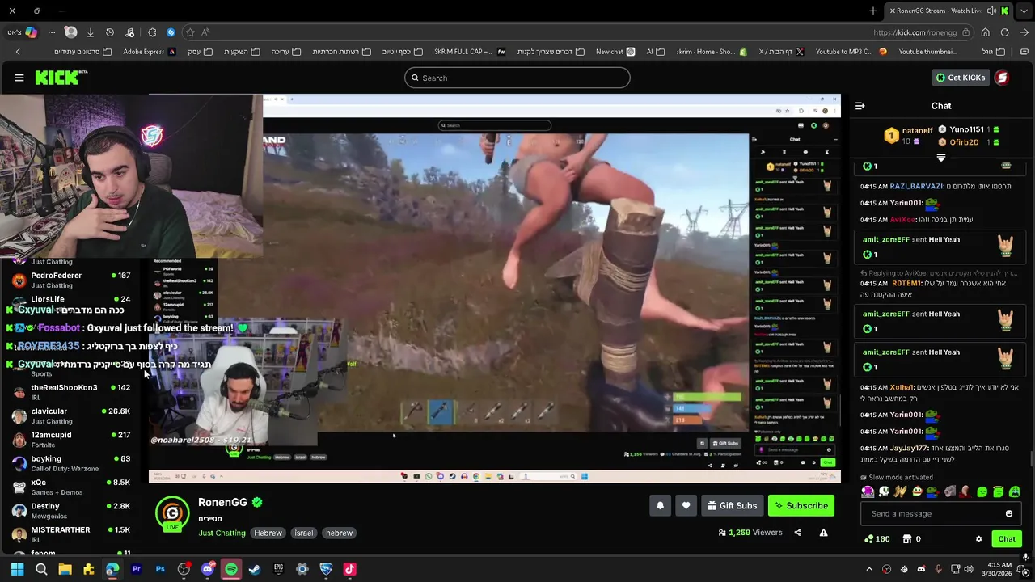Image resolution: width=1035 pixels, height=582 pixels.
Task: Open Destiny channel in sidebar
Action: coord(73,511)
